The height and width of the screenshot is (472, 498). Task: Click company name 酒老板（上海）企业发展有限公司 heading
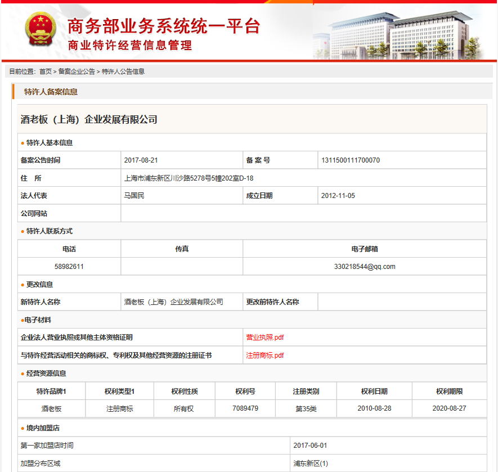tap(89, 119)
